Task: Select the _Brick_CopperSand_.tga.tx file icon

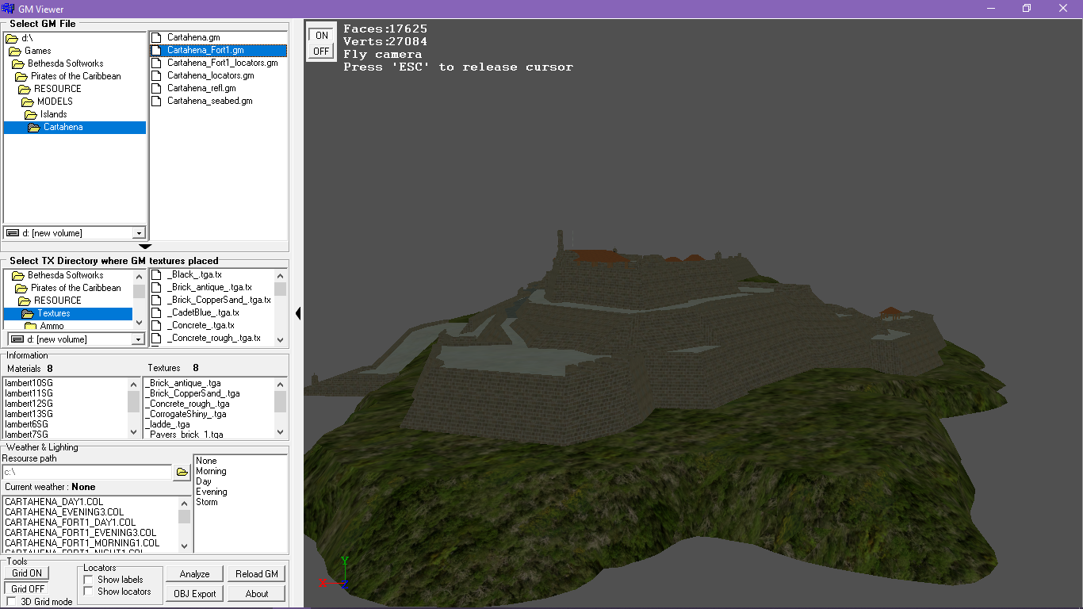Action: click(156, 300)
